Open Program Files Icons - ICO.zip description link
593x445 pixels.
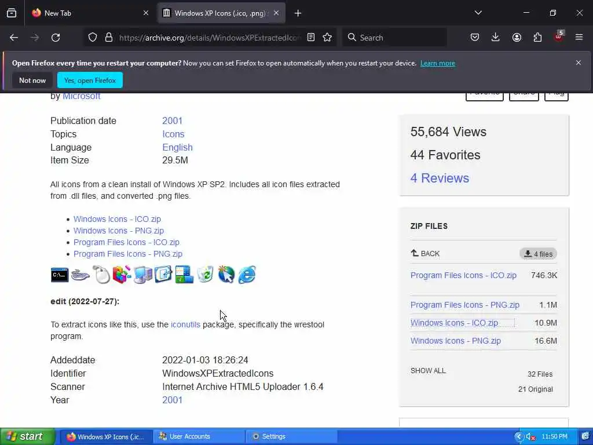click(x=126, y=242)
